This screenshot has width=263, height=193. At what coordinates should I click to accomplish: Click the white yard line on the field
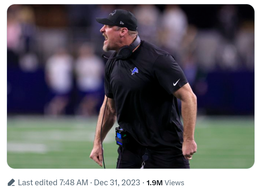[x=27, y=147]
